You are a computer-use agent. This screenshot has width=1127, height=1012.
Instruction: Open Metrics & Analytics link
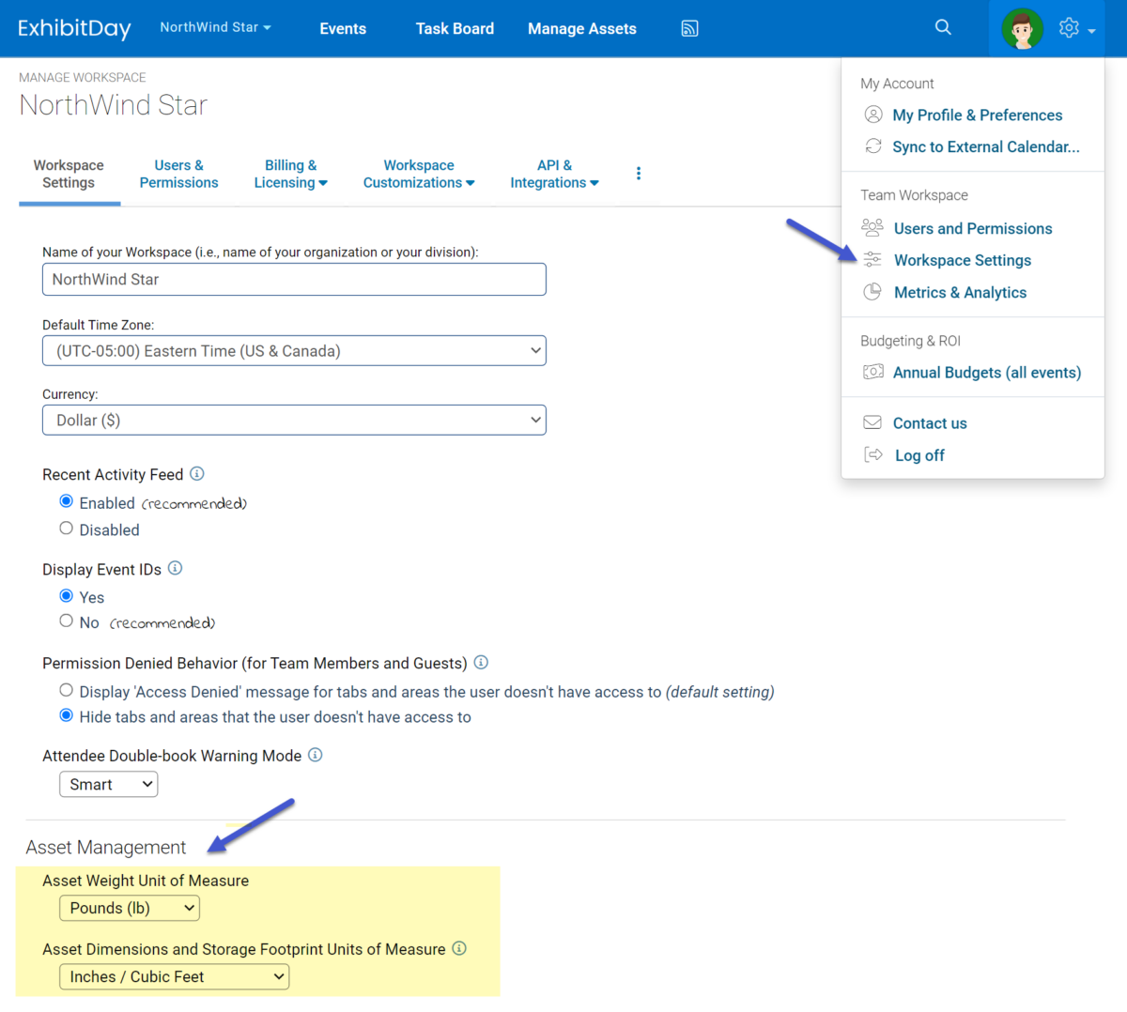pos(960,293)
